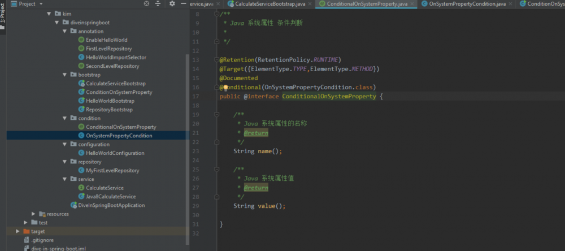Screen dimensions: 565x251
Task: Click the locate/scroll from source icon
Action: coord(147,3)
